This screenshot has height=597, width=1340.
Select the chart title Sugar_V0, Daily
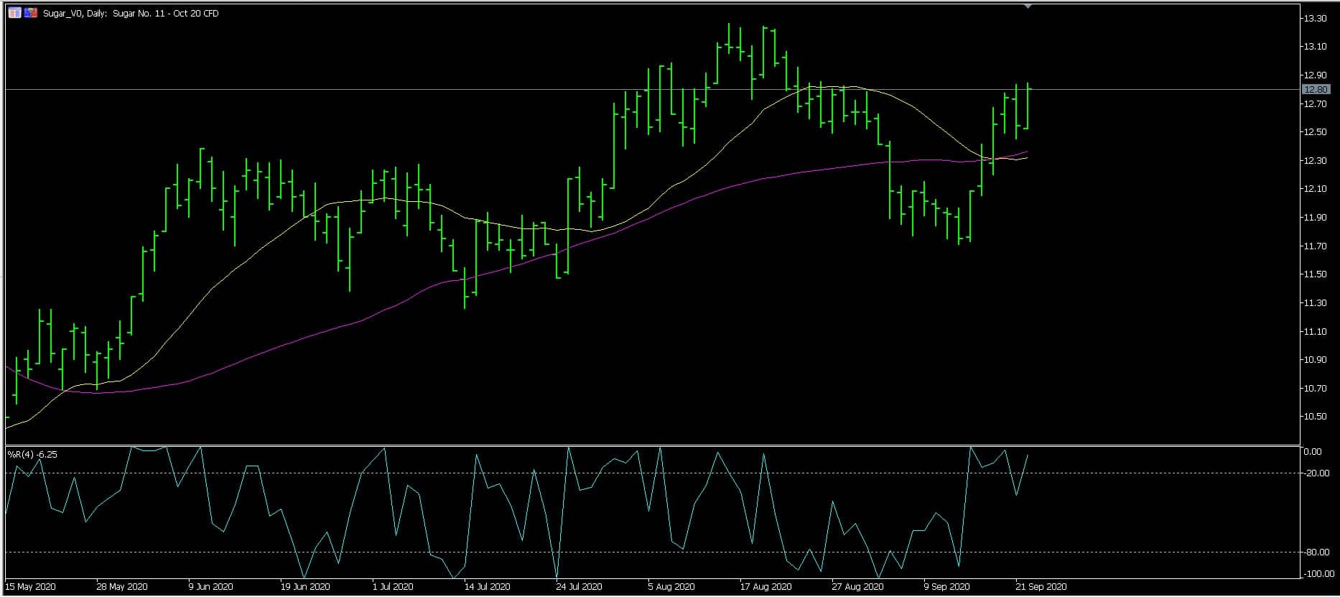coord(74,14)
